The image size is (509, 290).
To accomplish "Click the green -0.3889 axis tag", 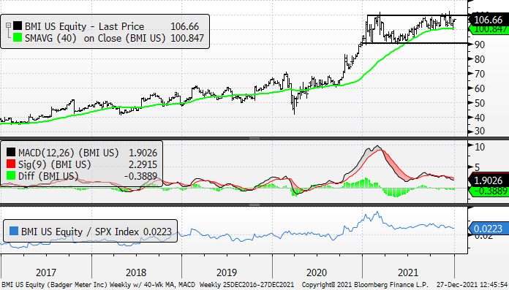I will pyautogui.click(x=489, y=191).
